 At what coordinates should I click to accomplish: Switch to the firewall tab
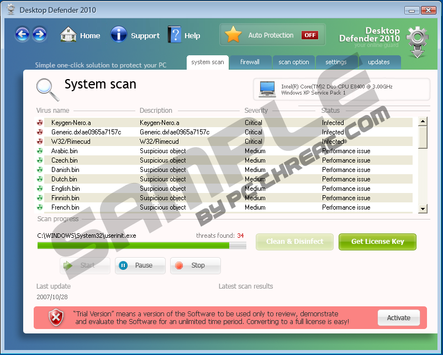pos(250,62)
